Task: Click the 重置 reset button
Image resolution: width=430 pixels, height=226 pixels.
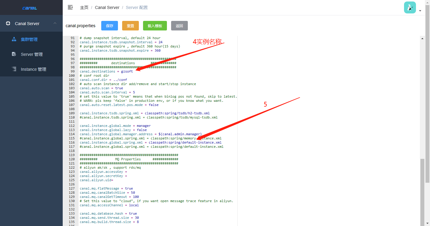Action: point(130,26)
